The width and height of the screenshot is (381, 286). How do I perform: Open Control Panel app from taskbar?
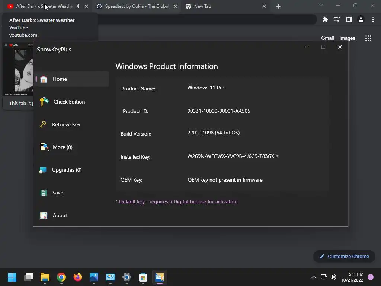pos(110,277)
